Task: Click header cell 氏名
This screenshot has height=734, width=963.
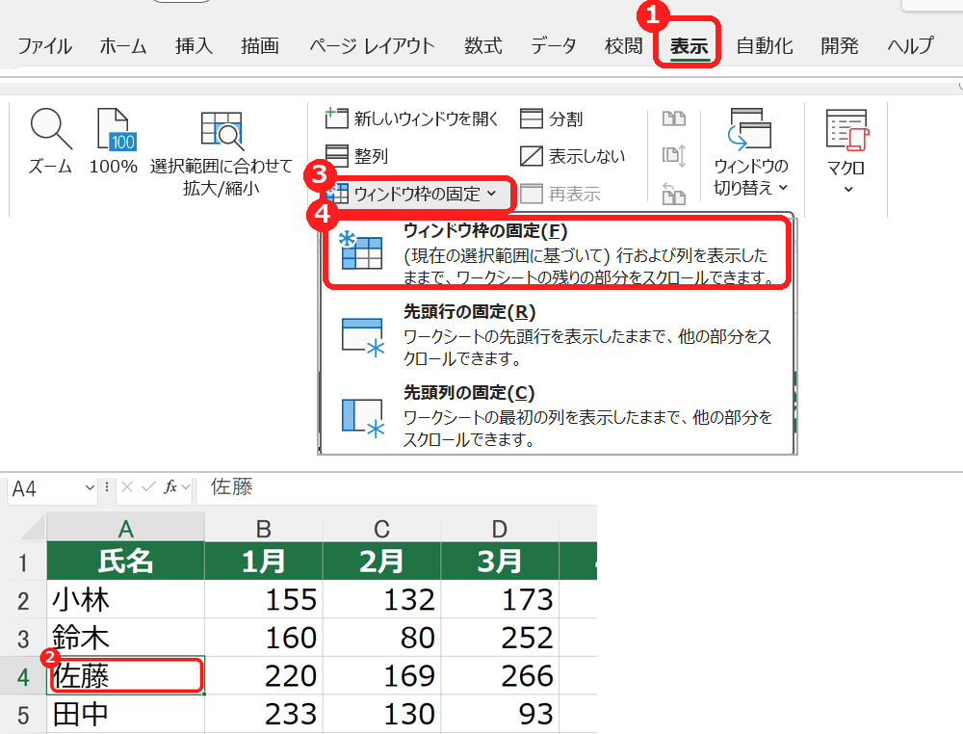Action: 125,561
